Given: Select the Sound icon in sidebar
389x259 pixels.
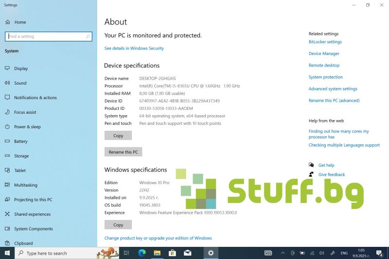Looking at the screenshot, I should tap(8, 83).
